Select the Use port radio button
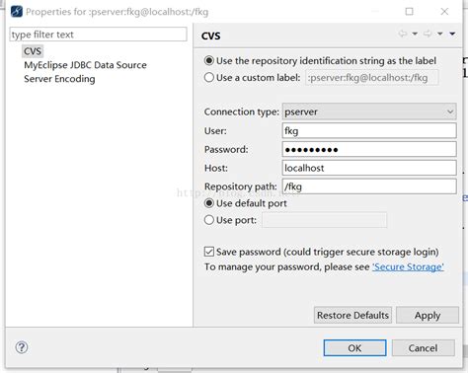 (209, 220)
